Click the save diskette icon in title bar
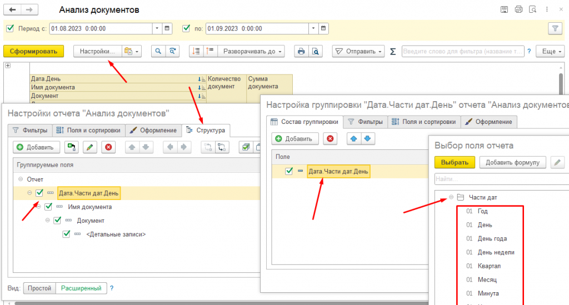569x305 pixels. 504,9
